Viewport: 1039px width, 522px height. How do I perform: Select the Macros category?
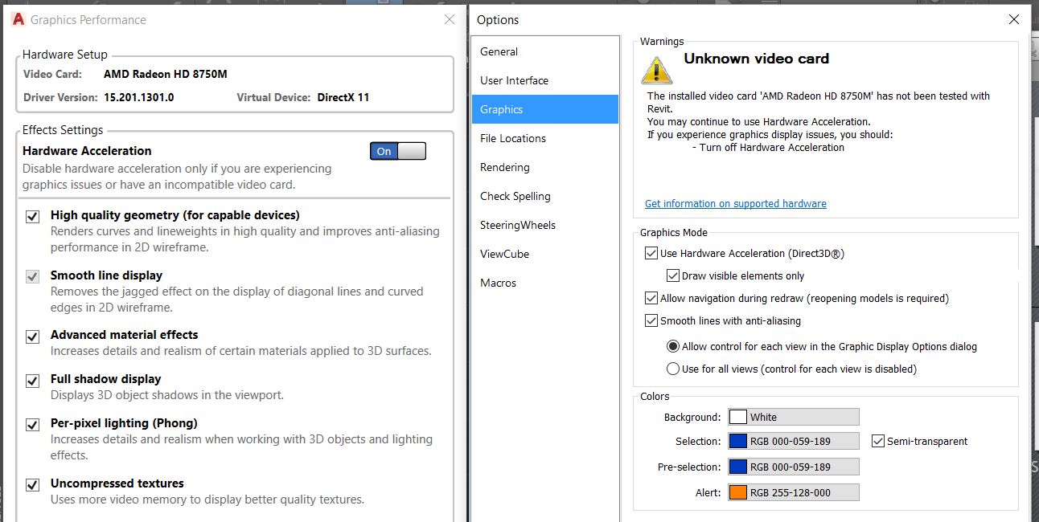[x=545, y=283]
